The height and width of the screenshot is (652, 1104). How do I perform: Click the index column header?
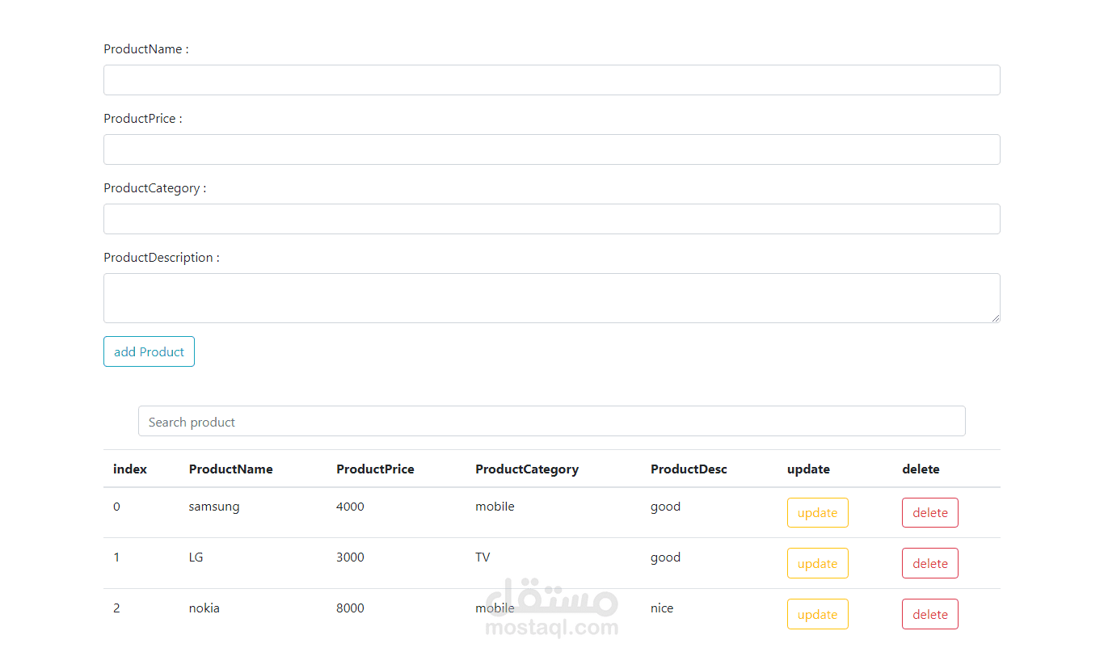tap(129, 469)
